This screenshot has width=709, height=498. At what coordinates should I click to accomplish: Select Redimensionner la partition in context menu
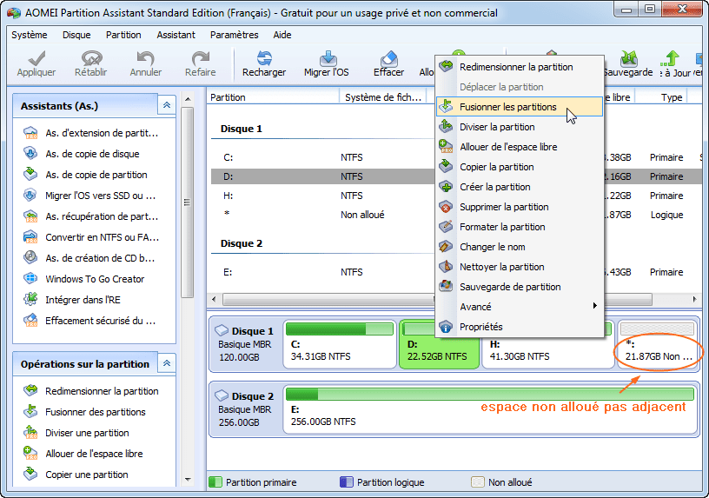519,67
